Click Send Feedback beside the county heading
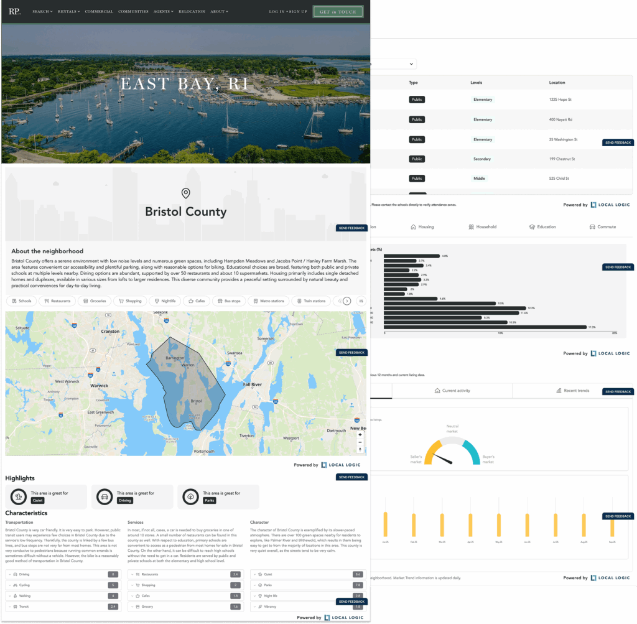Image resolution: width=637 pixels, height=624 pixels. [x=351, y=228]
